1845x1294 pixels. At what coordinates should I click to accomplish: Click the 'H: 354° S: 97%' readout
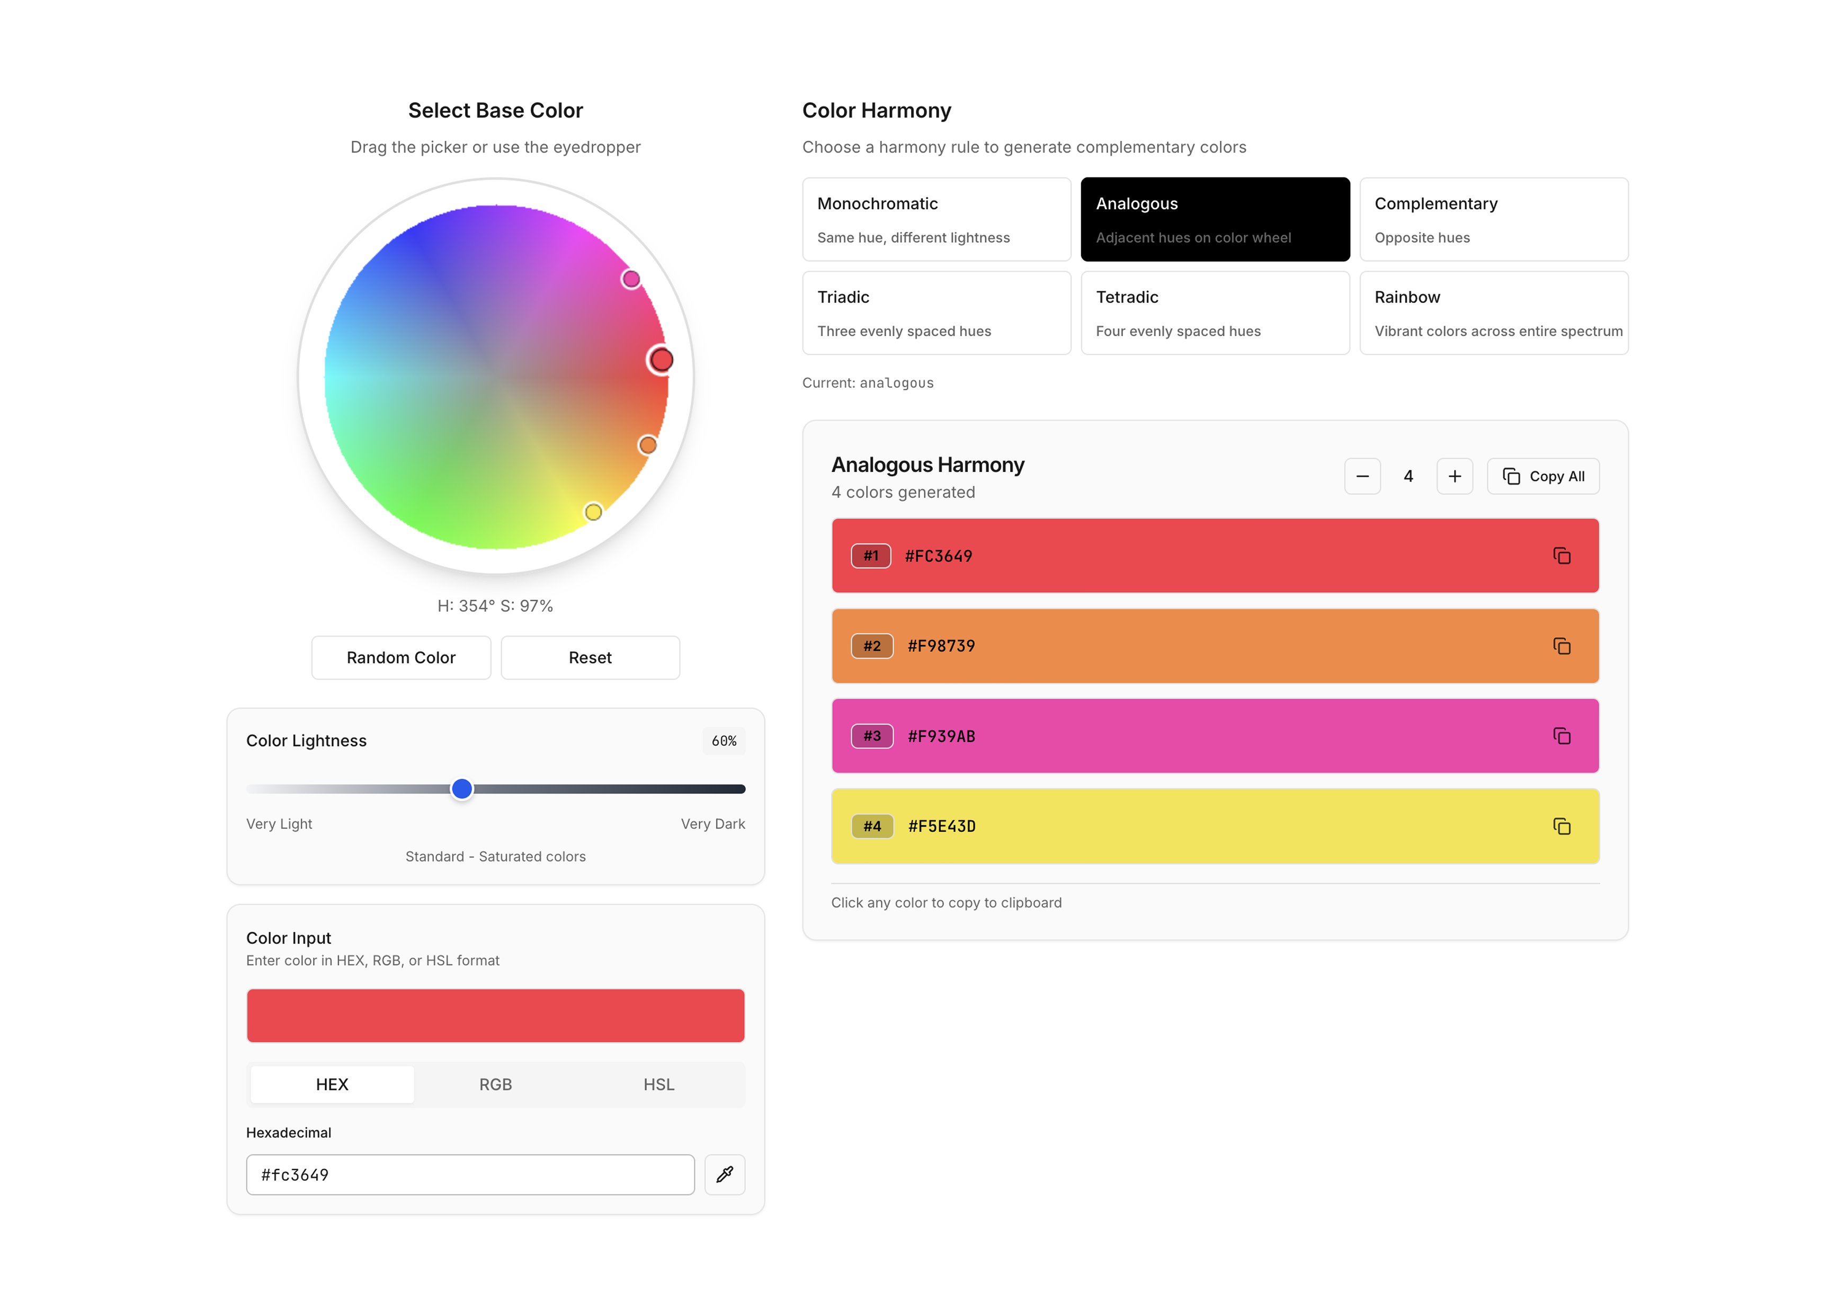point(495,606)
